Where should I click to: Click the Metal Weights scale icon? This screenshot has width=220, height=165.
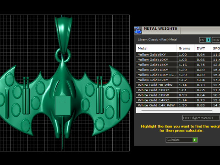pos(138,30)
